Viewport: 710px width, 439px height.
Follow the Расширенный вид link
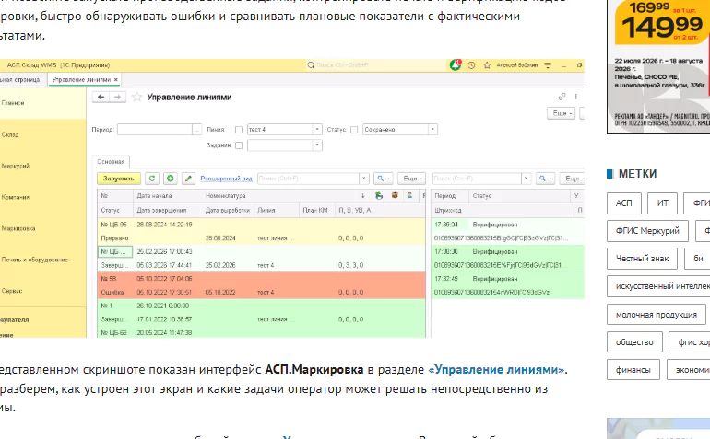(x=226, y=179)
